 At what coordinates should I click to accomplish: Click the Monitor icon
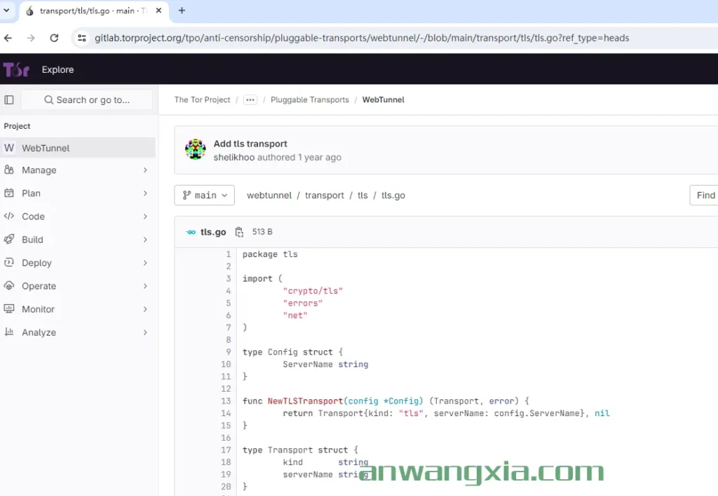[8, 309]
